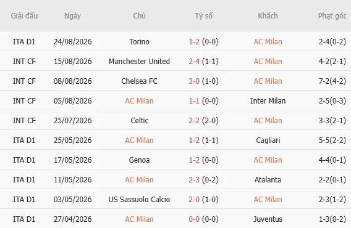Open the Celtic team link
The height and width of the screenshot is (228, 351).
[139, 121]
